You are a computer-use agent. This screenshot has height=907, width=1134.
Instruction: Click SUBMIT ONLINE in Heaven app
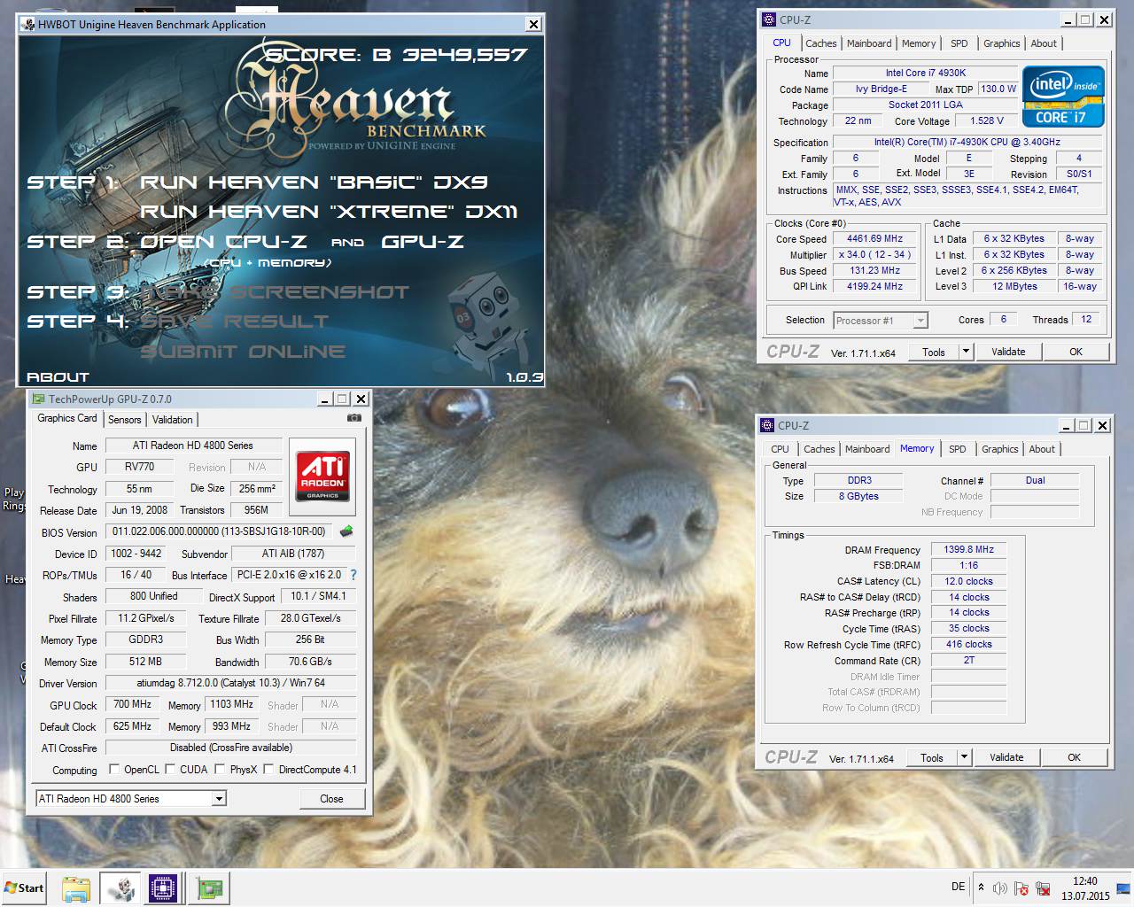243,352
